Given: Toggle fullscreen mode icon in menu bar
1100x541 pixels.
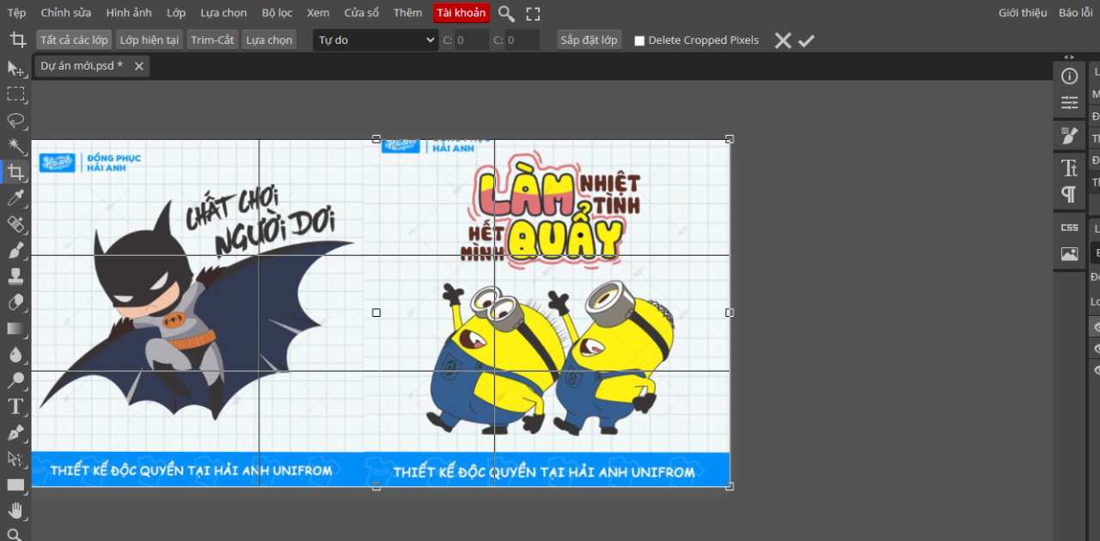Looking at the screenshot, I should pos(533,14).
